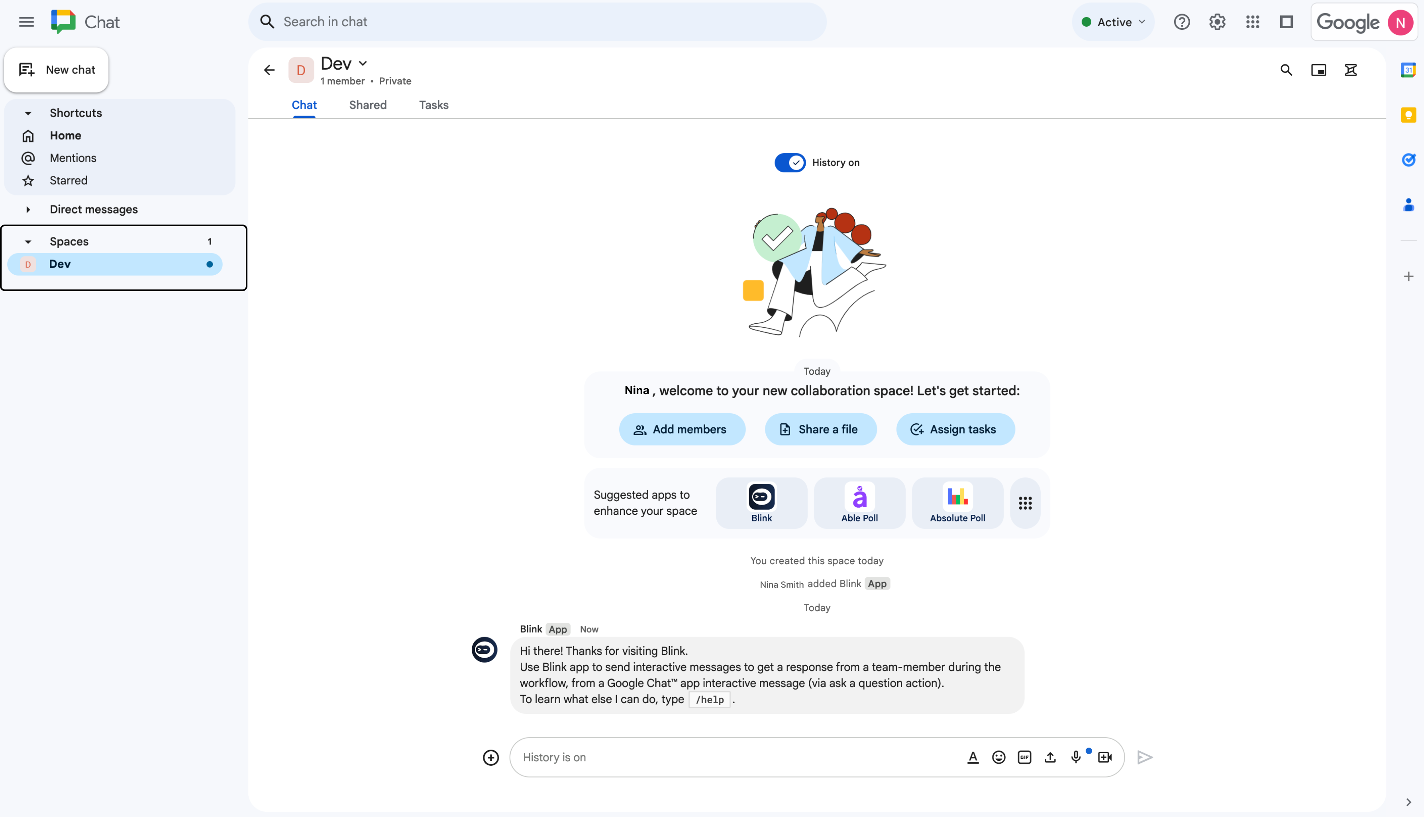Screen dimensions: 1424x817
Task: Focus the Search in chat field
Action: (x=537, y=22)
